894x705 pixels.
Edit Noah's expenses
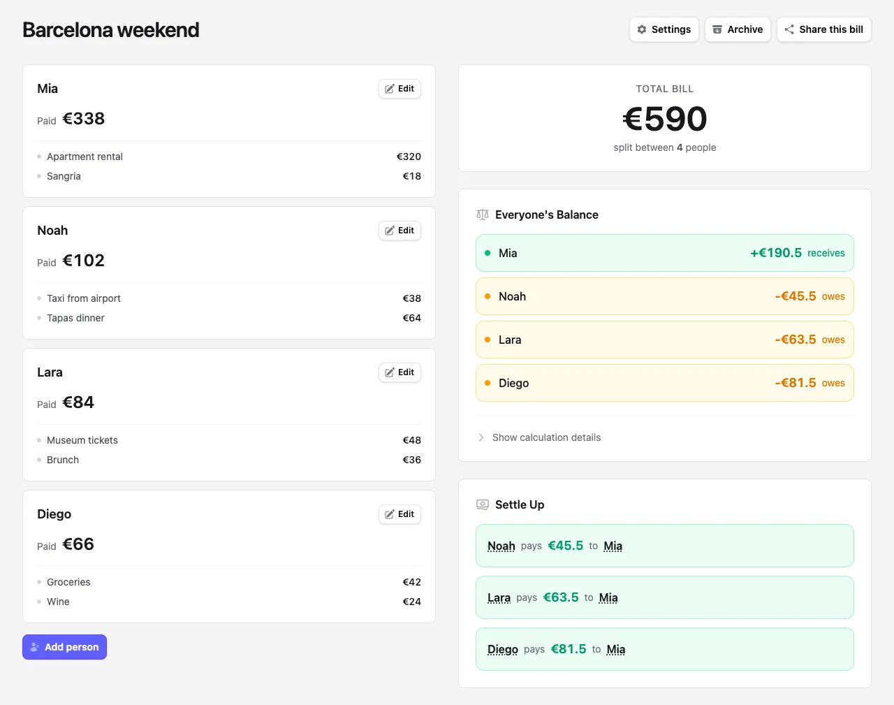tap(400, 231)
